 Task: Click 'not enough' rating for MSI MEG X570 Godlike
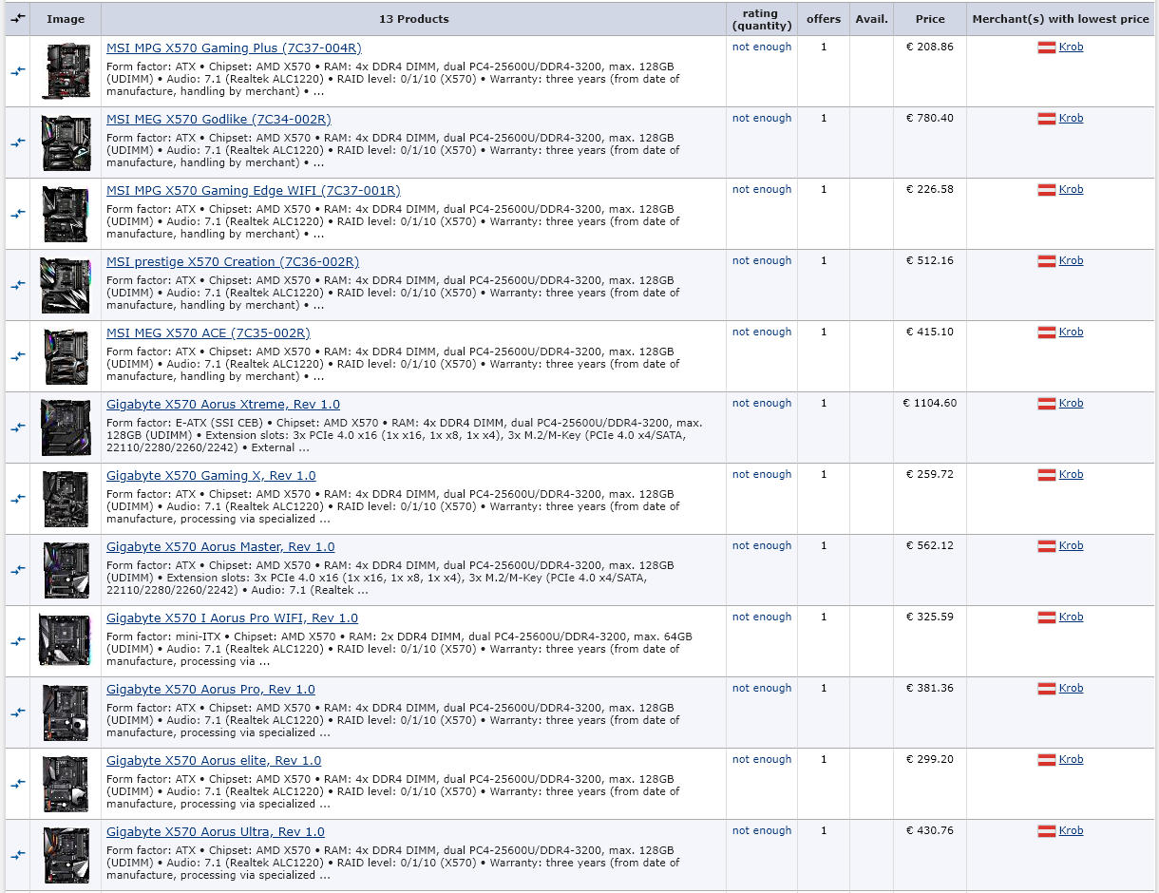762,119
